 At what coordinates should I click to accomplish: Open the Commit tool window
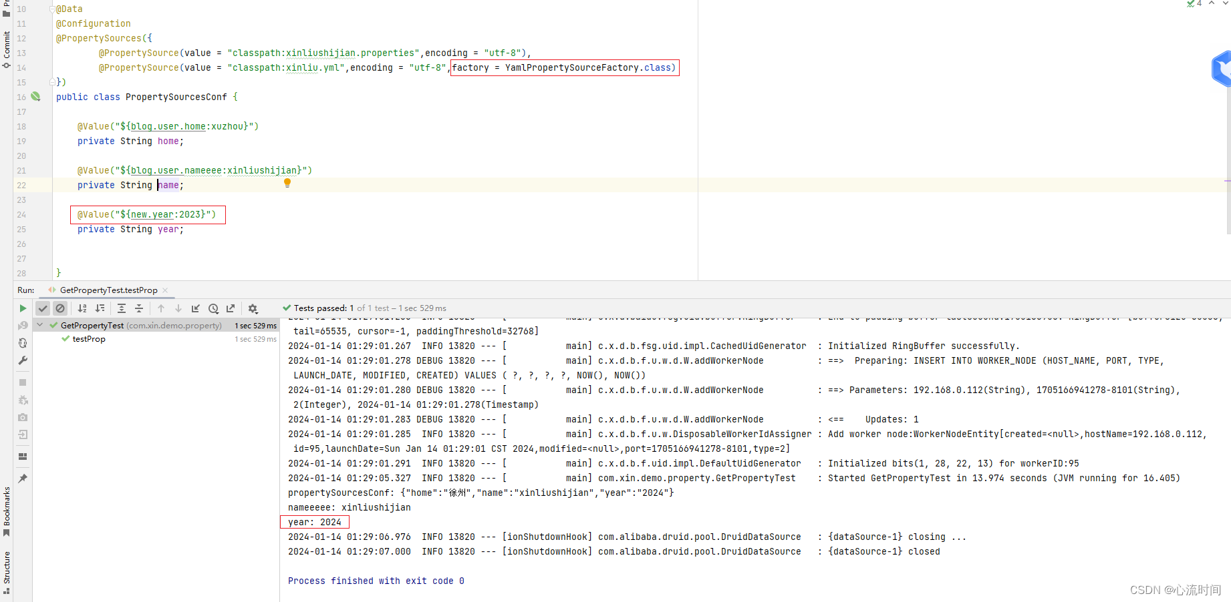click(x=6, y=49)
